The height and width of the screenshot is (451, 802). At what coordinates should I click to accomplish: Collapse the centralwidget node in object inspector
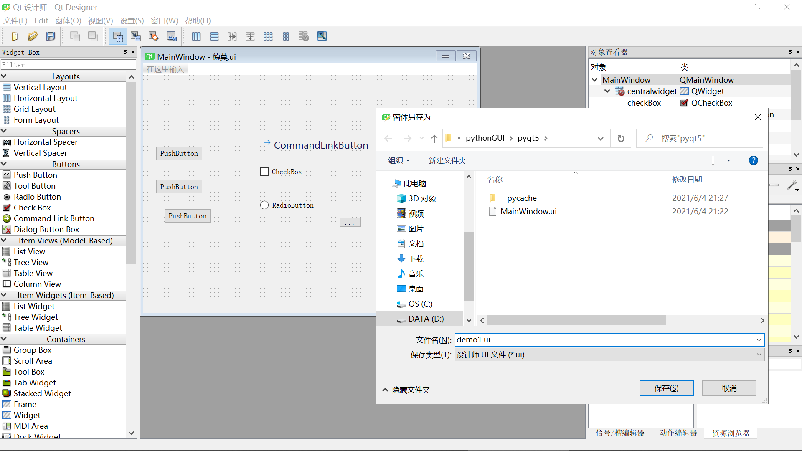point(607,91)
